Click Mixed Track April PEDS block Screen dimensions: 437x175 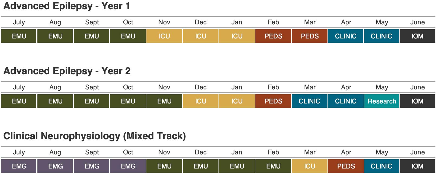(x=346, y=166)
